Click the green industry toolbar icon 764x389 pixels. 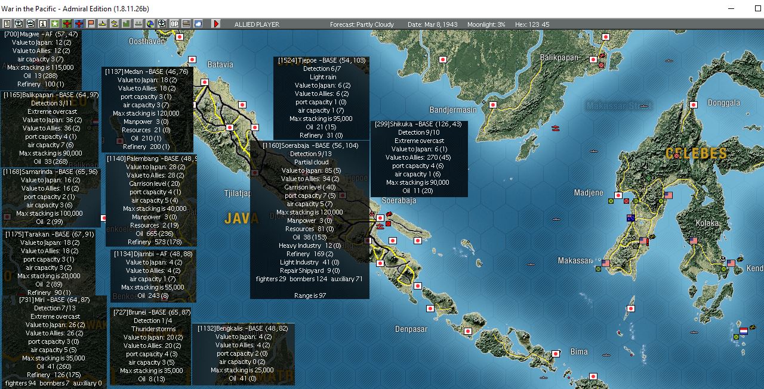pos(126,24)
